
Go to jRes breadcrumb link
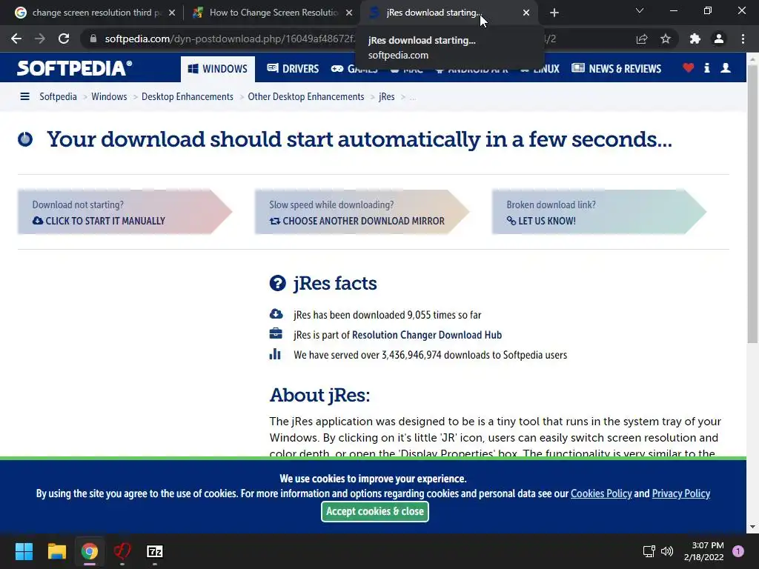pos(386,97)
